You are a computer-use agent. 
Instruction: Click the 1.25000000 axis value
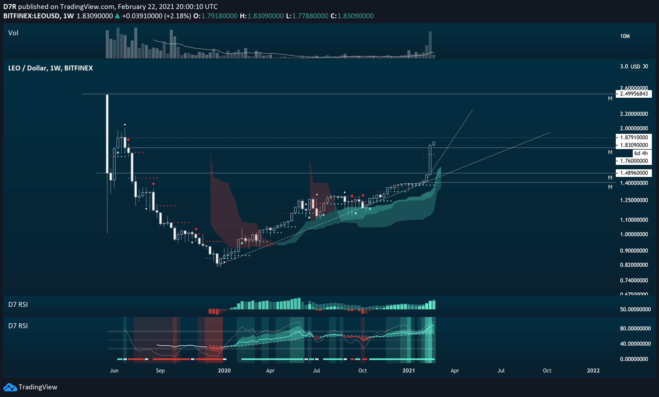[634, 200]
